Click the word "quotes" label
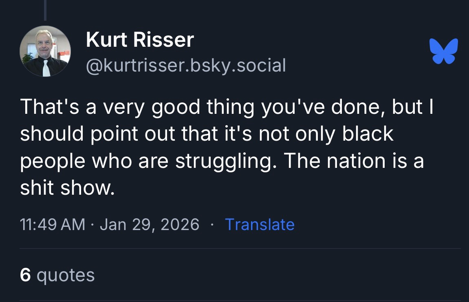 (x=66, y=275)
